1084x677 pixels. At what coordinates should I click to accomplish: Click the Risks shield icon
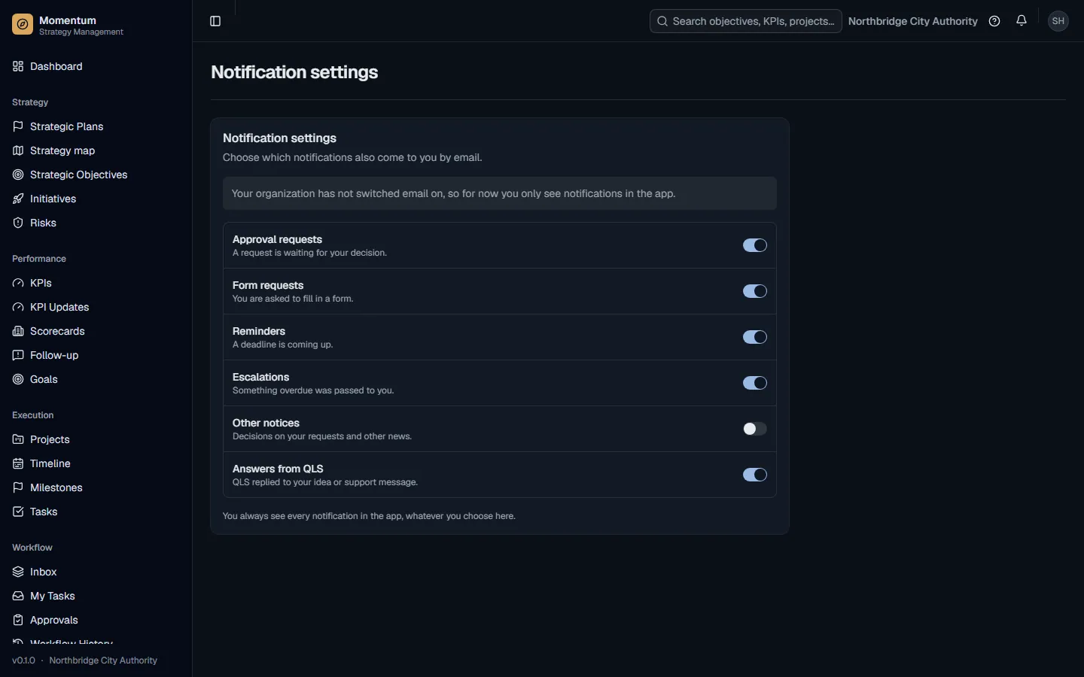(18, 223)
